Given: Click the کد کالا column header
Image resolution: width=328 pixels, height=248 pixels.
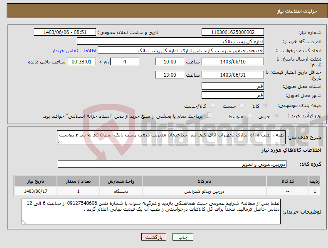Looking at the screenshot, I should (x=288, y=181).
